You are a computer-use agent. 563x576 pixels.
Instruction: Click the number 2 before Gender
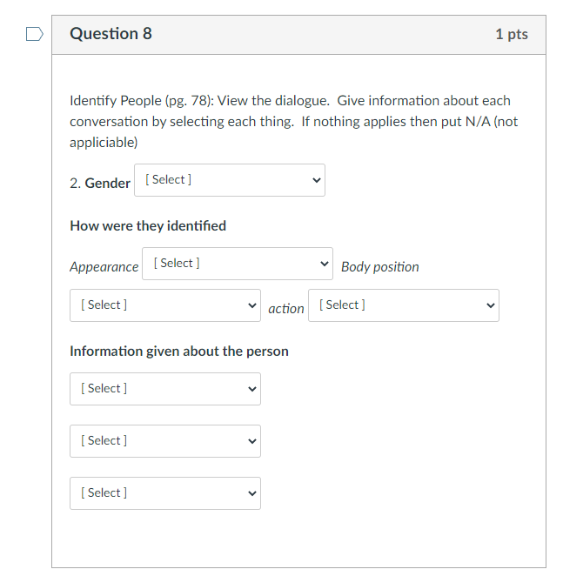(x=74, y=184)
